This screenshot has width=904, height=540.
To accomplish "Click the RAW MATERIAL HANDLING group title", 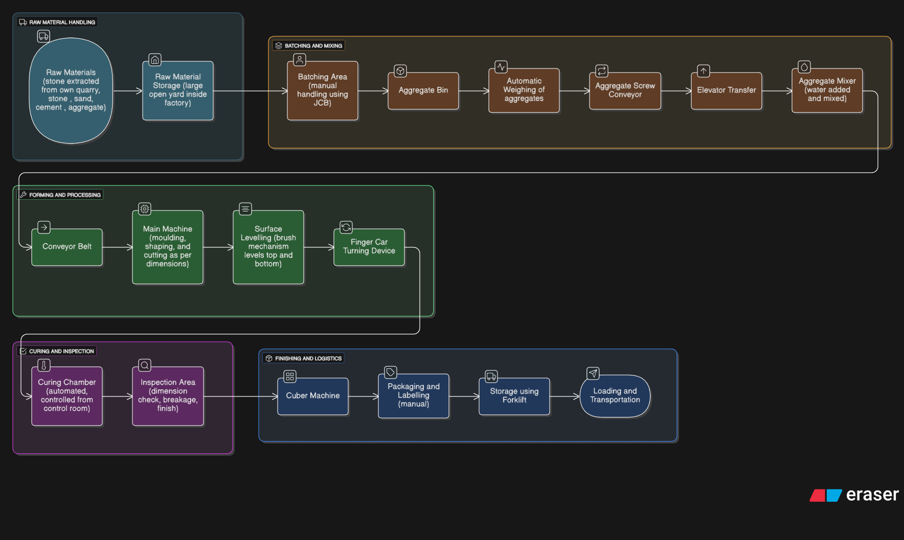I will point(62,22).
